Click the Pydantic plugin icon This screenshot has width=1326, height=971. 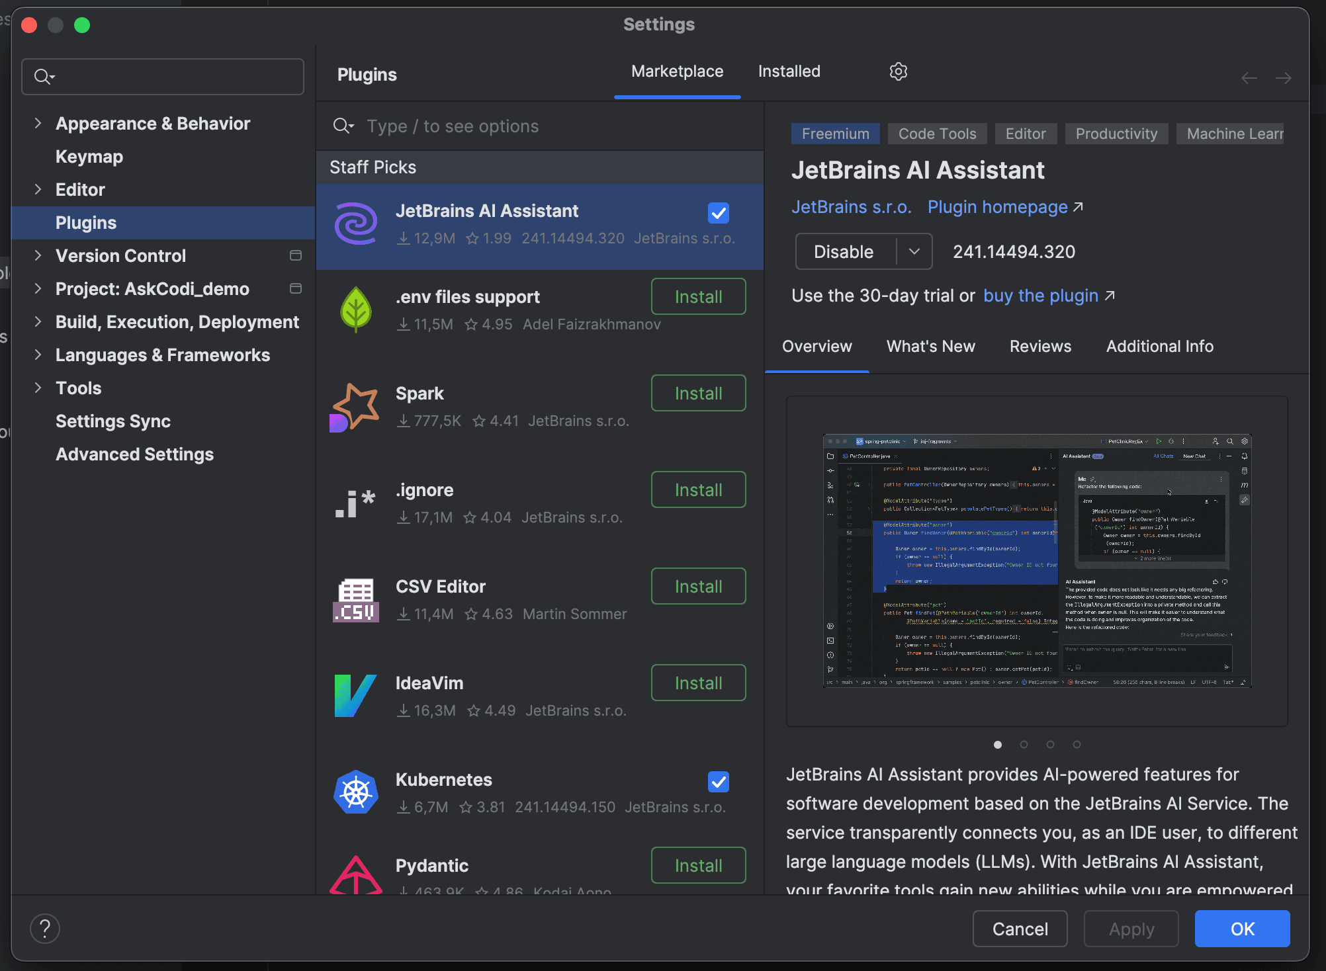356,875
